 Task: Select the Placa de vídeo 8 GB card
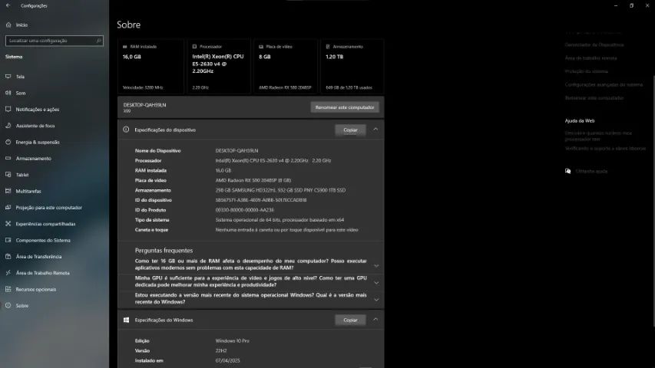[286, 67]
